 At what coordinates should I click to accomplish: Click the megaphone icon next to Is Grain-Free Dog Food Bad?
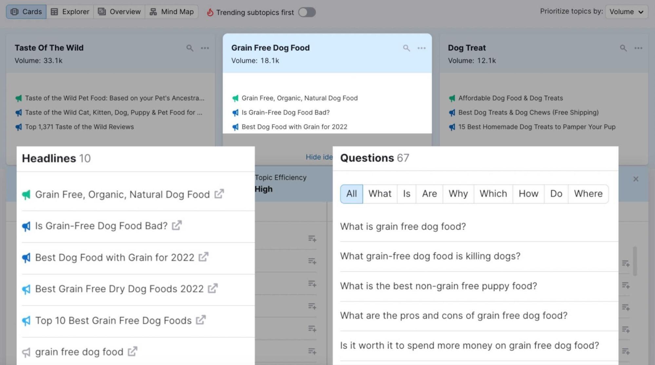point(26,226)
